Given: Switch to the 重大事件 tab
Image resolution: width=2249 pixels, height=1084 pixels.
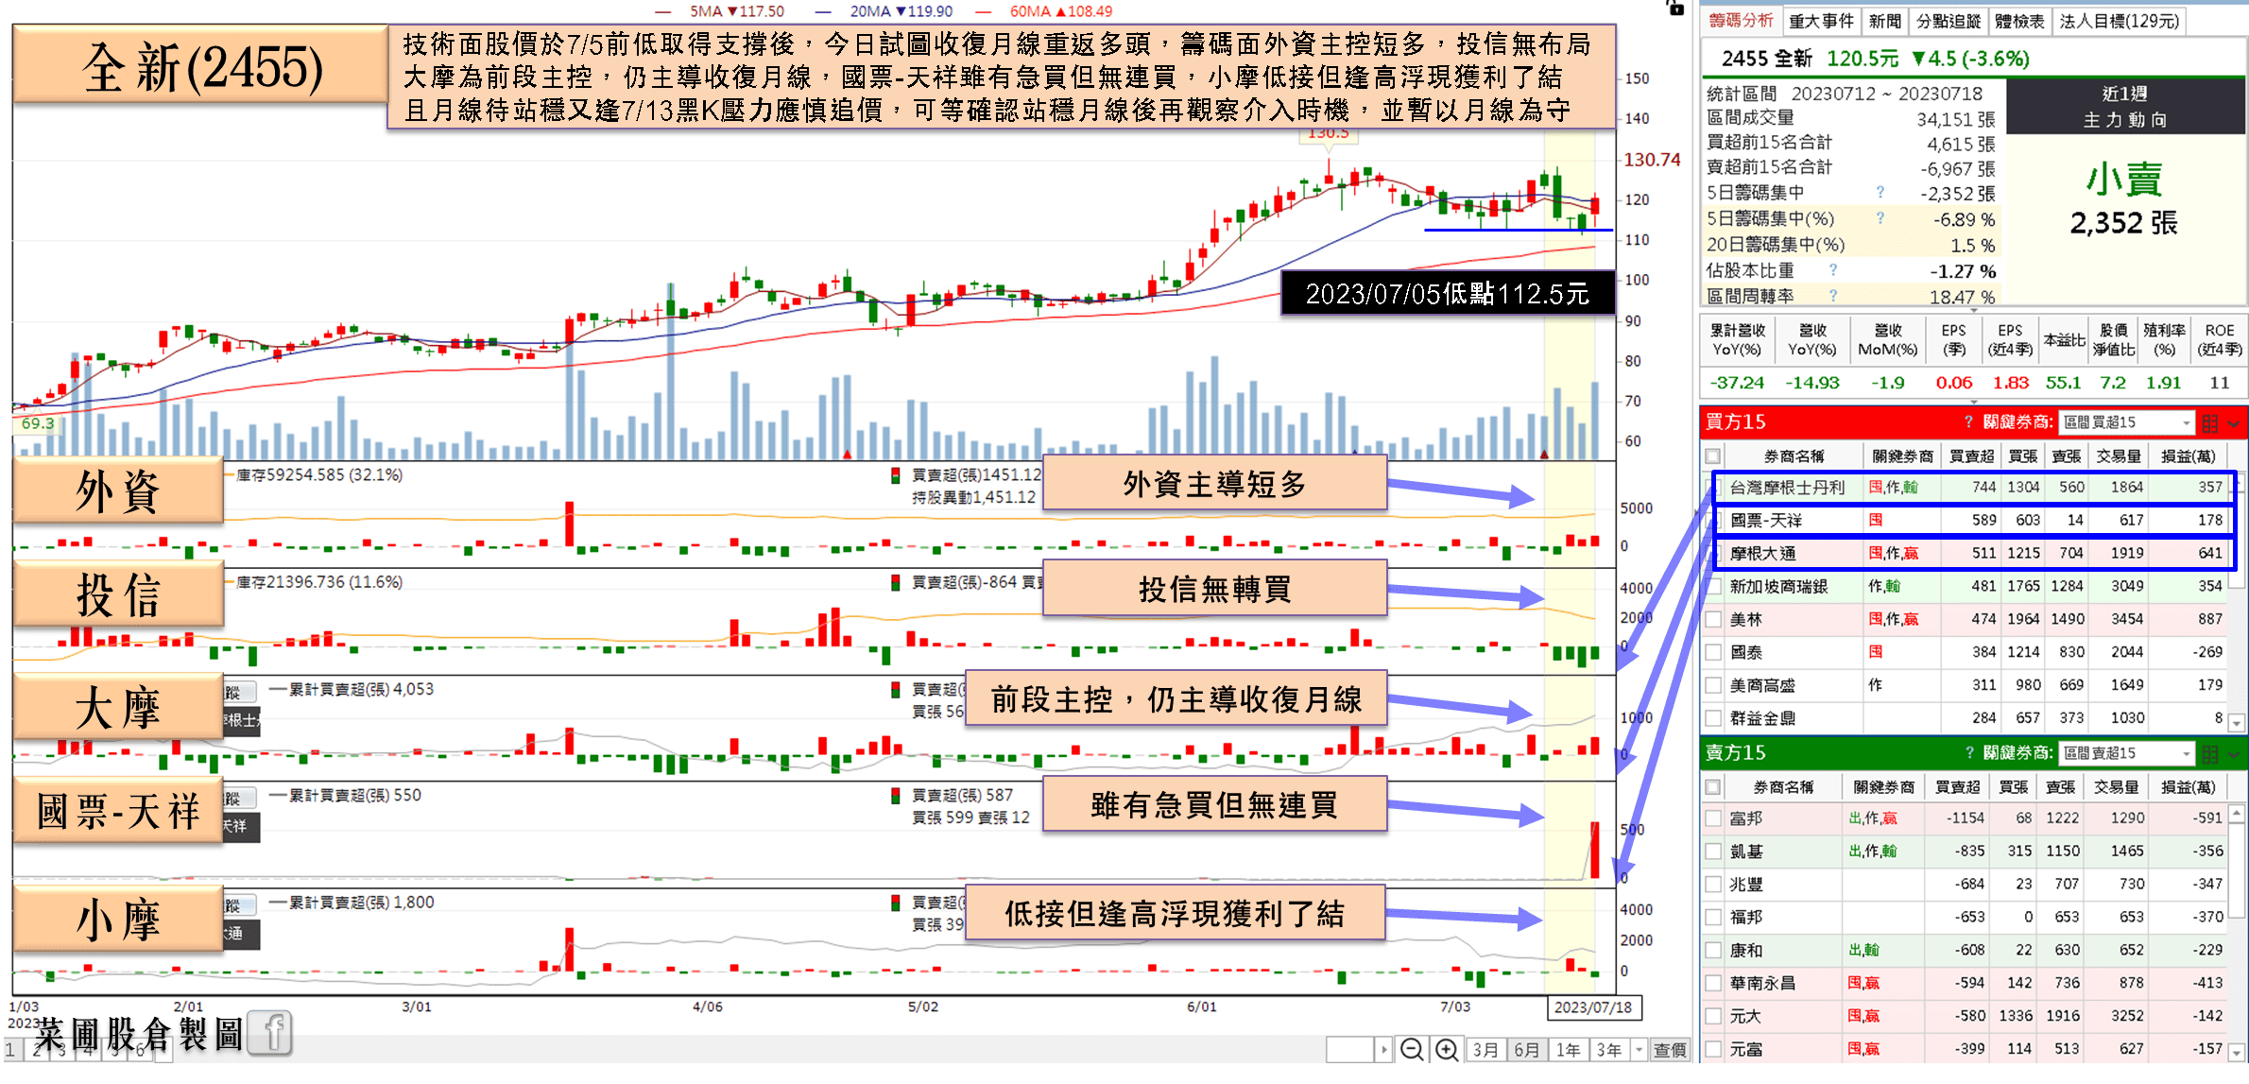Looking at the screenshot, I should 1821,21.
